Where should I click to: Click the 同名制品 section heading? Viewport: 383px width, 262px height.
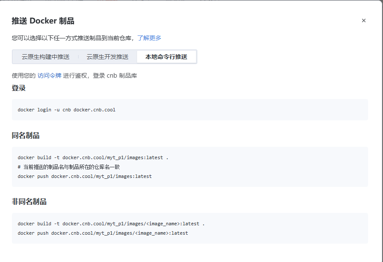click(x=26, y=136)
